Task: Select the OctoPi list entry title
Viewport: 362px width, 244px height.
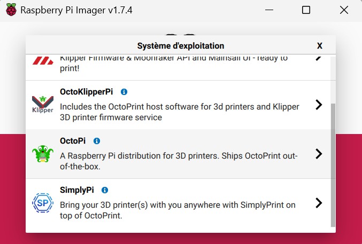Action: point(73,141)
